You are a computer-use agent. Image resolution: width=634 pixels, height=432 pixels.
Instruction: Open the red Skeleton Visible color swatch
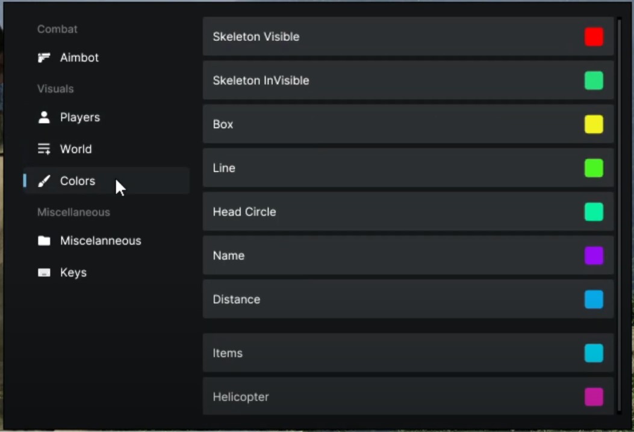point(594,37)
